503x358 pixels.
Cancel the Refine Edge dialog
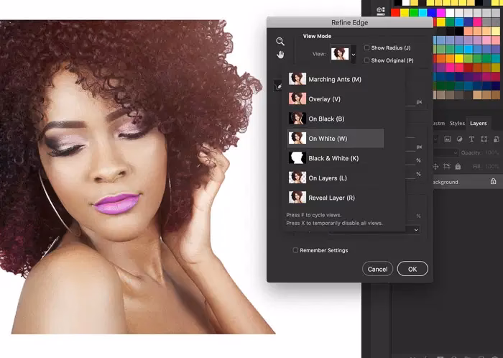pyautogui.click(x=377, y=269)
